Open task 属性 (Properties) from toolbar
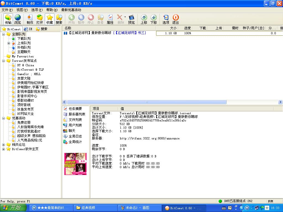Image resolution: width=283 pixels, height=212 pixels. pyautogui.click(x=110, y=19)
